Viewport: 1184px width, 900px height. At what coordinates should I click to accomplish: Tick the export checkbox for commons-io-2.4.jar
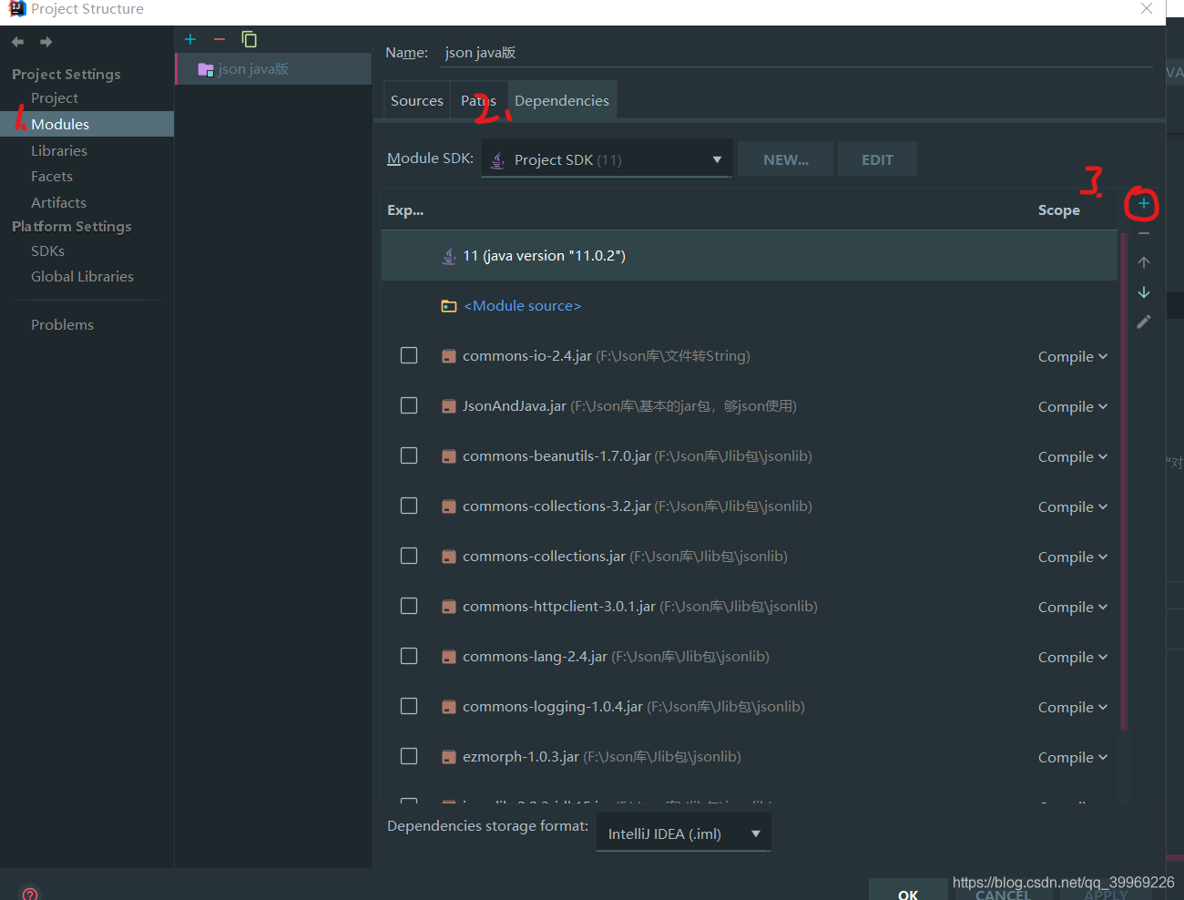point(409,355)
